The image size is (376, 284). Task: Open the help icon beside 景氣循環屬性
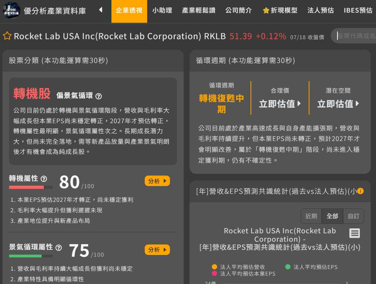pyautogui.click(x=59, y=248)
